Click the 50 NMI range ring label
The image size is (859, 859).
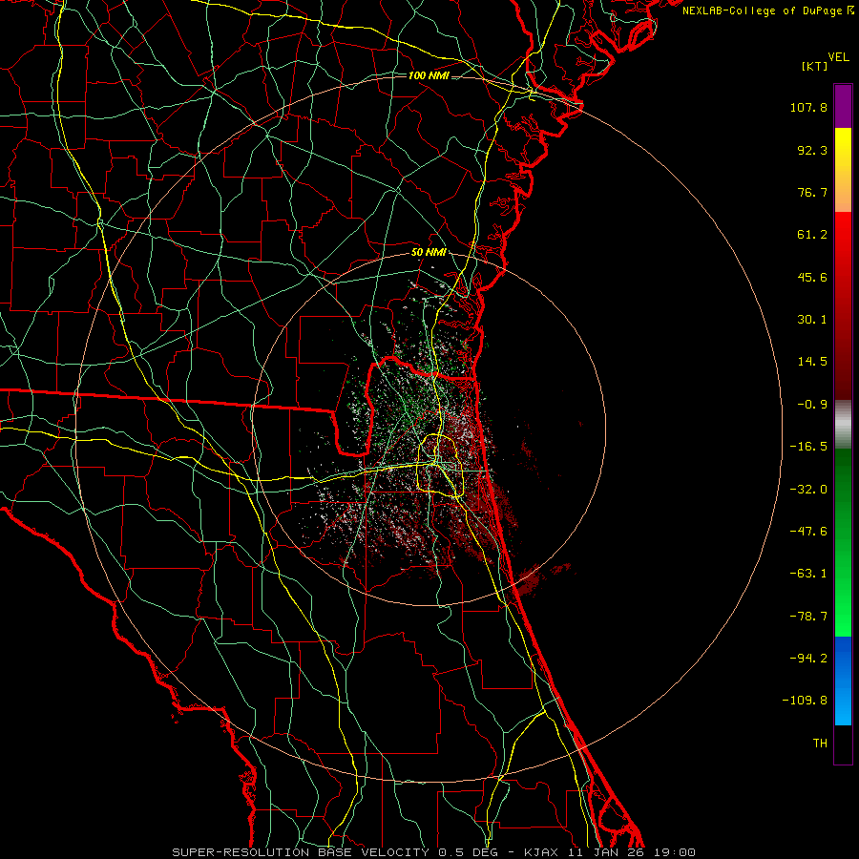click(x=429, y=253)
